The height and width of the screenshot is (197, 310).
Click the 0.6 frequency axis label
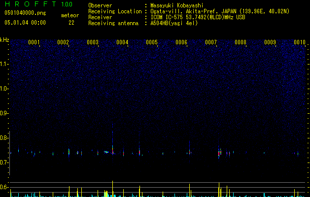(x=4, y=187)
